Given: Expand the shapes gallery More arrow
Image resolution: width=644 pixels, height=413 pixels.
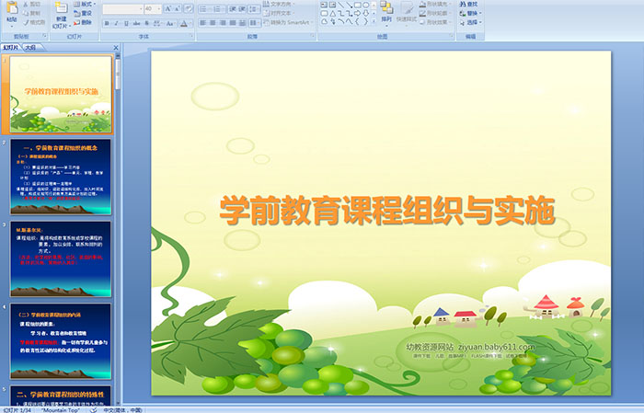Looking at the screenshot, I should (x=374, y=21).
